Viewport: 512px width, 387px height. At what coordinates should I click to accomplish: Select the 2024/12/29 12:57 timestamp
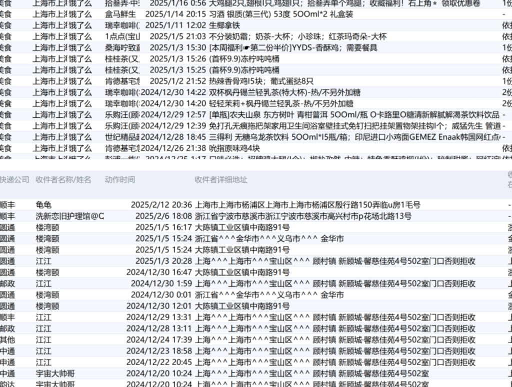tap(173, 115)
